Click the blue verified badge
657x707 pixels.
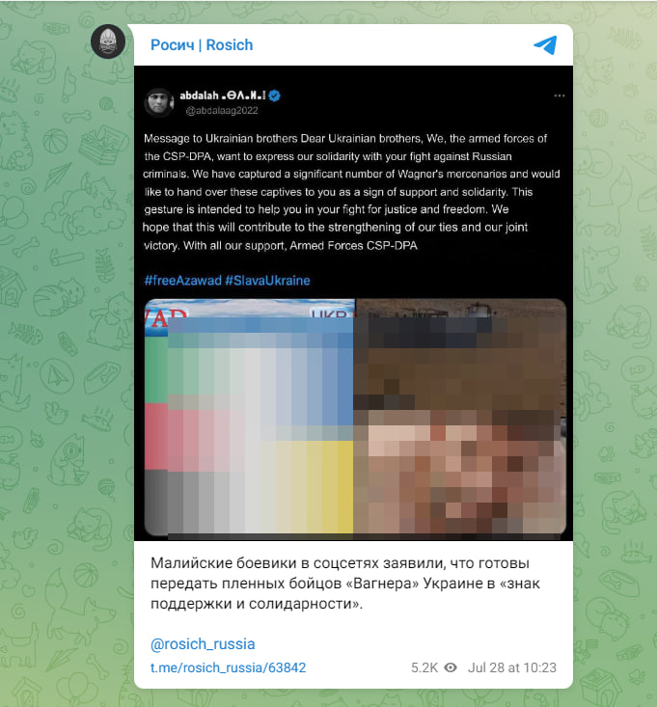coord(274,95)
